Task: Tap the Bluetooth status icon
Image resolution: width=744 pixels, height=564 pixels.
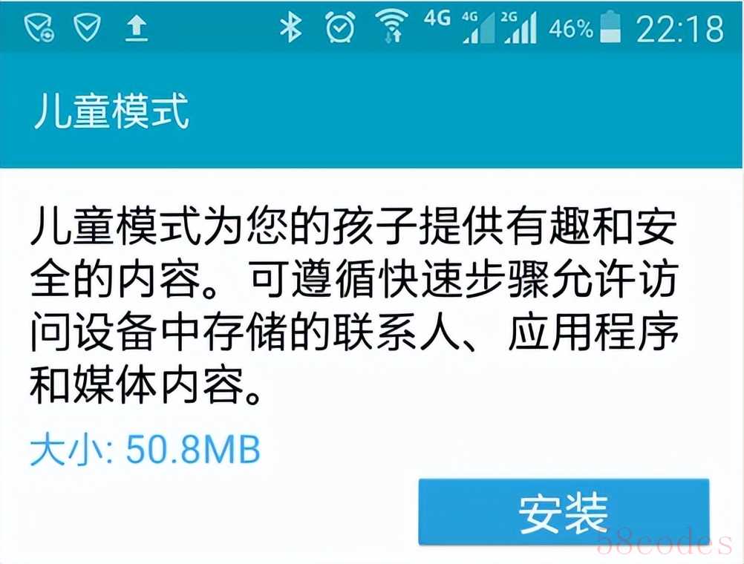Action: pyautogui.click(x=290, y=27)
